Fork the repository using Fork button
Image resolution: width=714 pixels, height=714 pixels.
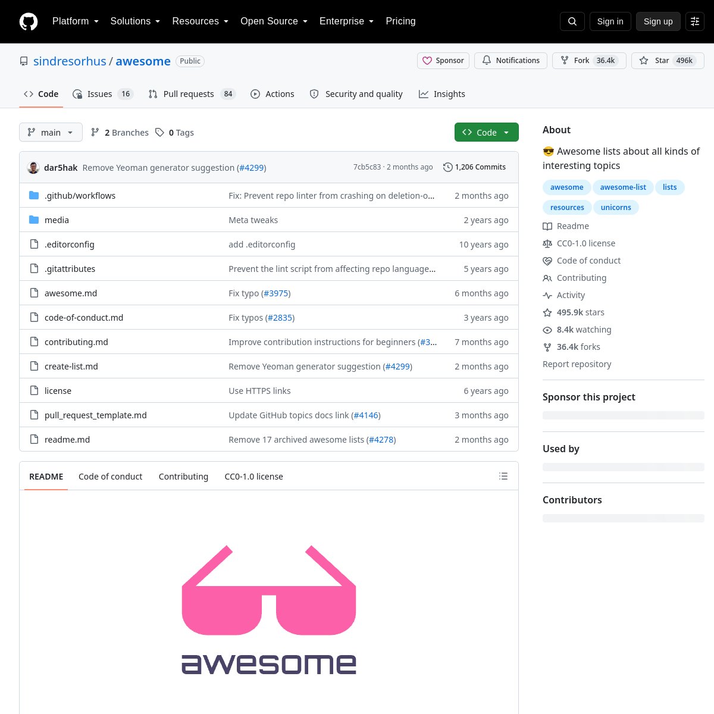point(589,61)
